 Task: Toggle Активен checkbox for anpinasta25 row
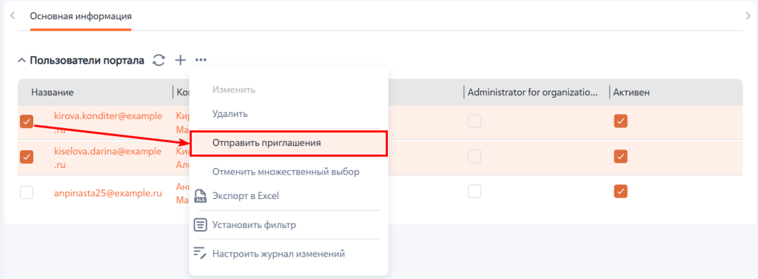click(x=621, y=192)
